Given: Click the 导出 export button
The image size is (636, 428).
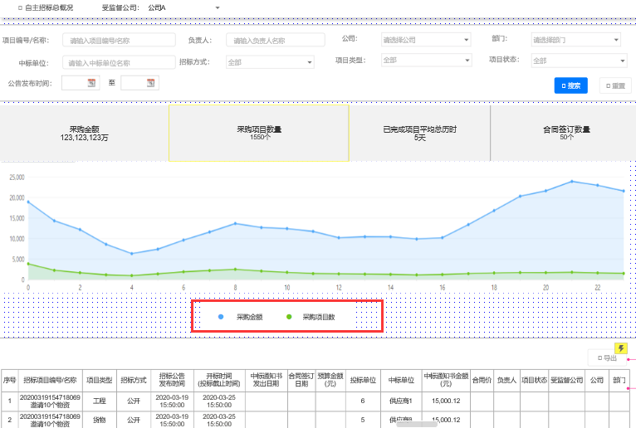Looking at the screenshot, I should [x=607, y=357].
